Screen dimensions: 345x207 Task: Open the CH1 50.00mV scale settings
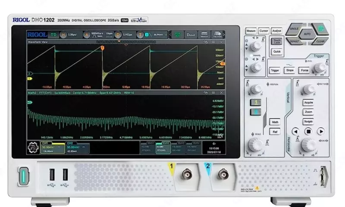pos(52,147)
